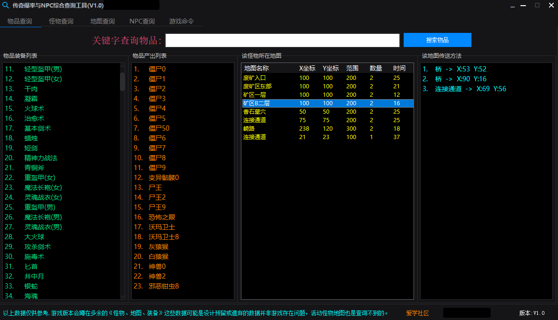The height and width of the screenshot is (320, 558).
Task: Open the 爱学社区 link
Action: (x=417, y=313)
